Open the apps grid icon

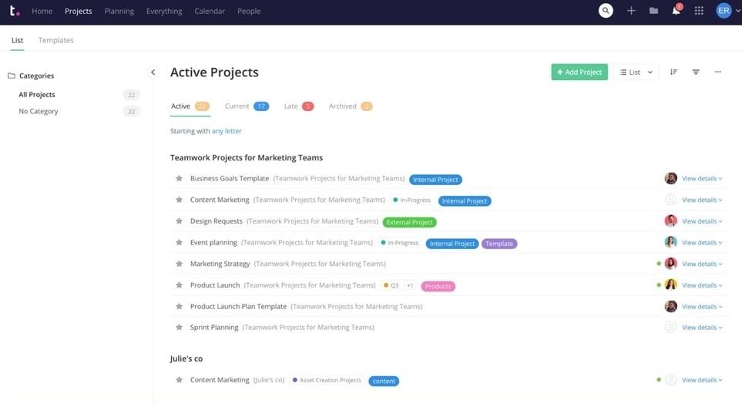[x=699, y=11]
